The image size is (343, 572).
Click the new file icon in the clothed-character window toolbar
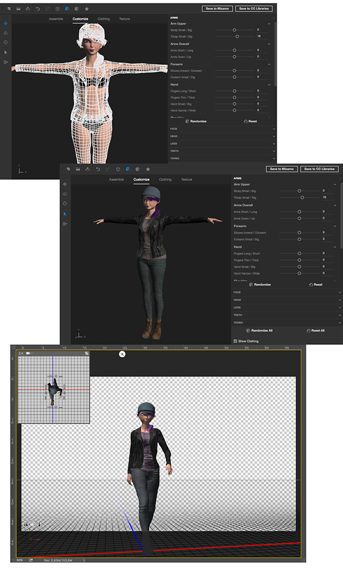68,169
